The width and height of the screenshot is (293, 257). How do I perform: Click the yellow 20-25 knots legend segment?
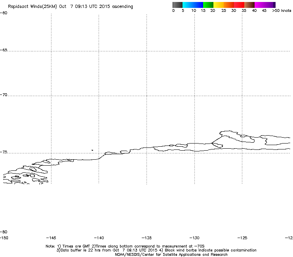point(219,5)
